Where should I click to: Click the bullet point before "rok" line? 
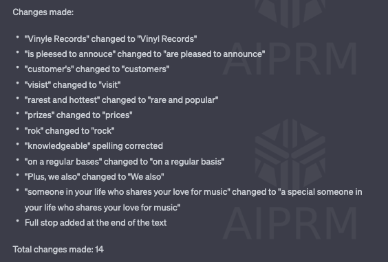tap(17, 129)
